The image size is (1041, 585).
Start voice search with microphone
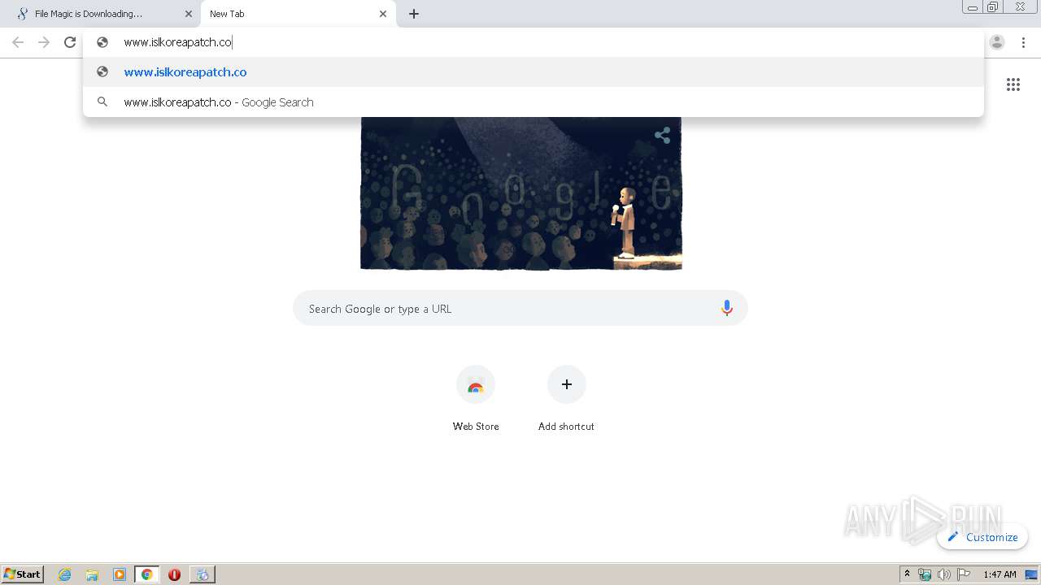(727, 308)
